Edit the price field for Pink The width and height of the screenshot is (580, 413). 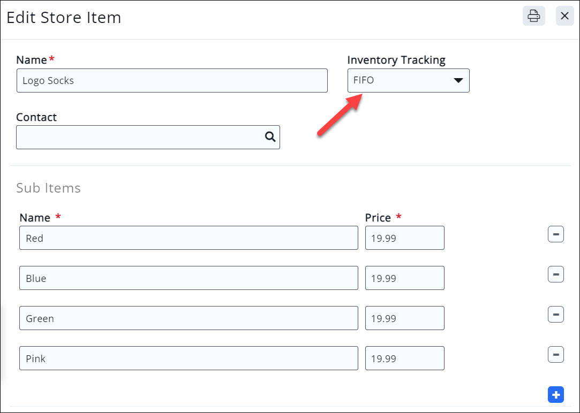tap(404, 358)
